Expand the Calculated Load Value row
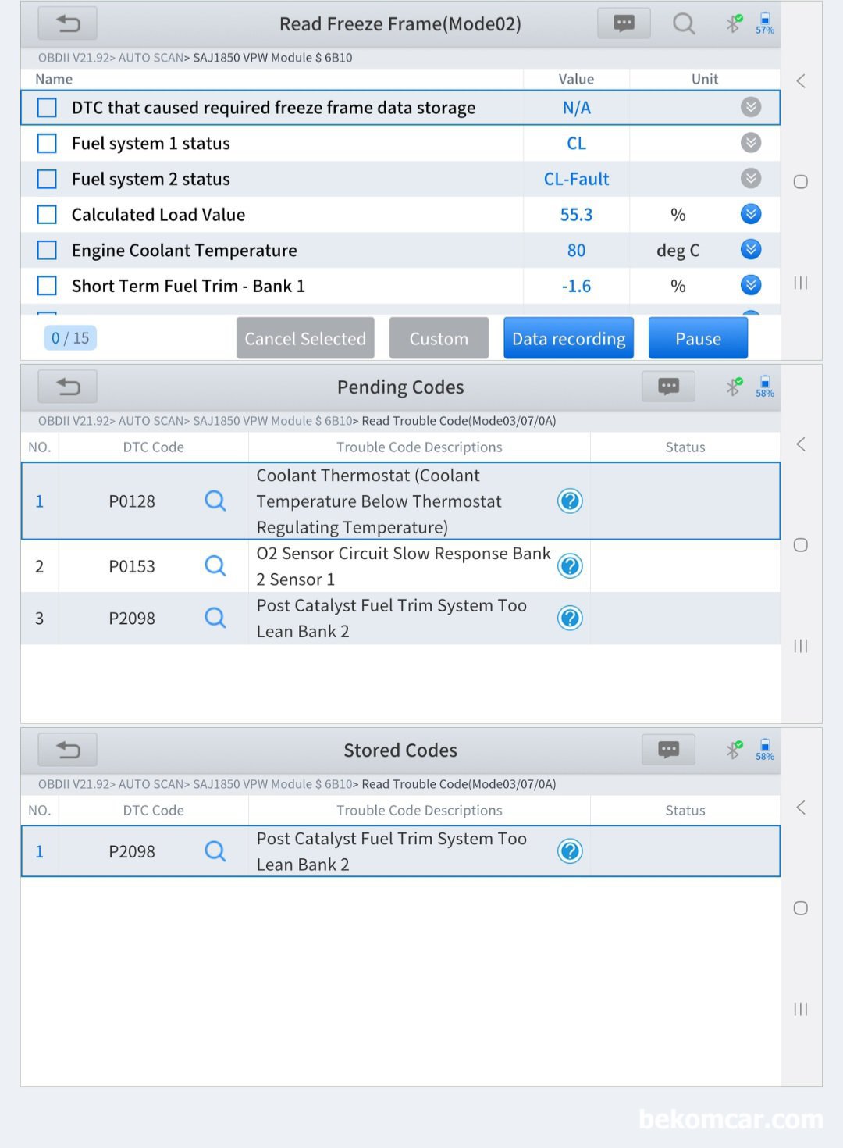 coord(750,214)
